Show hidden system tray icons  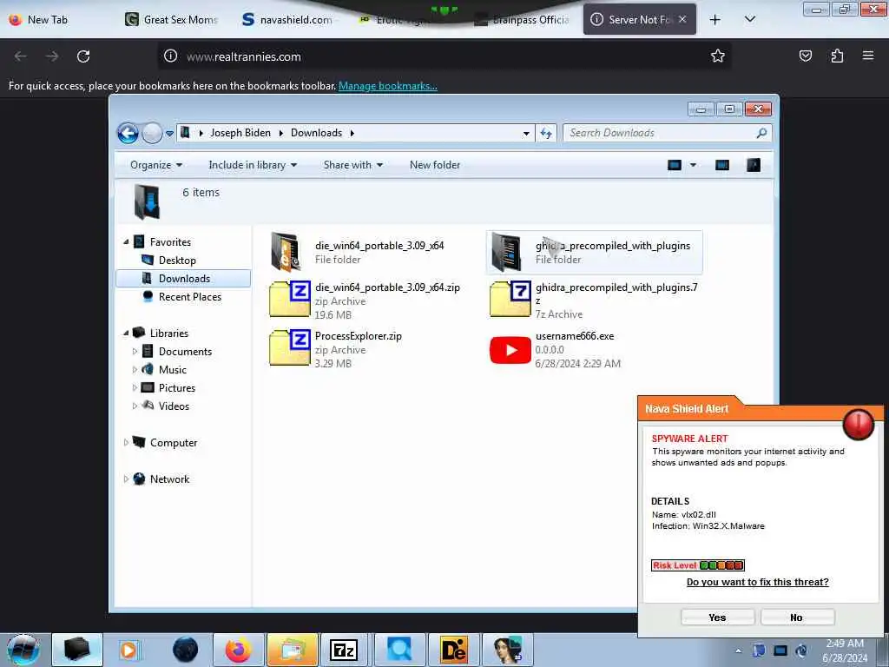(x=738, y=650)
